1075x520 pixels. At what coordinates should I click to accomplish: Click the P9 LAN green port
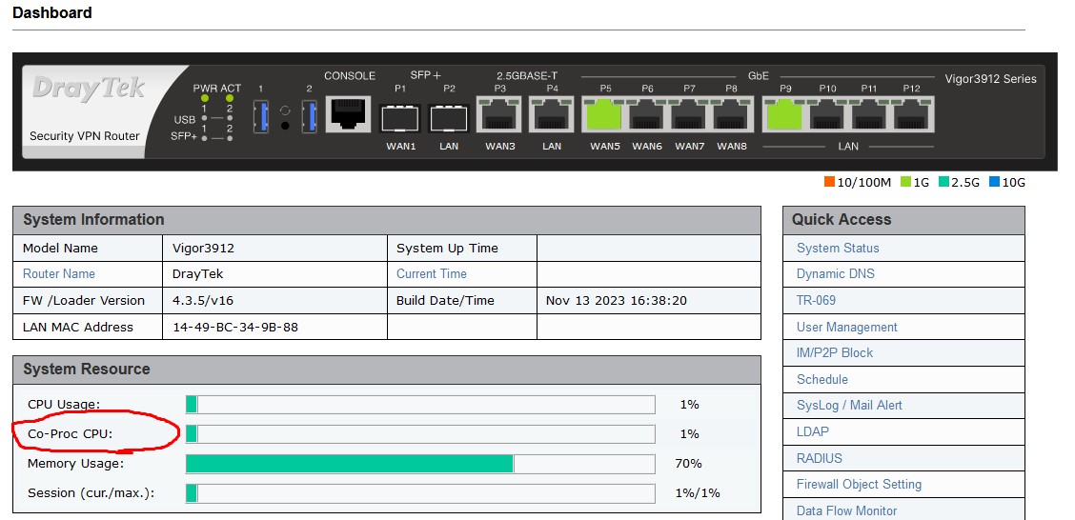(x=784, y=115)
